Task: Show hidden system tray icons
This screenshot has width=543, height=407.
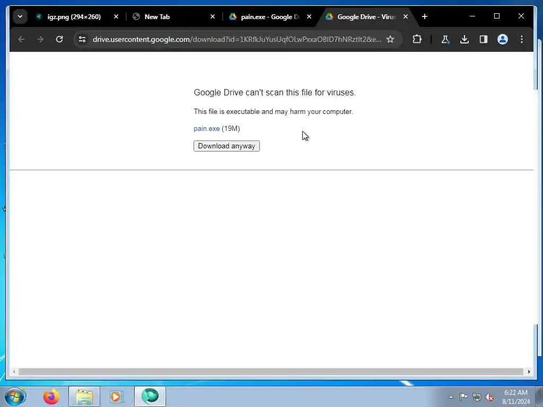Action: pos(451,397)
